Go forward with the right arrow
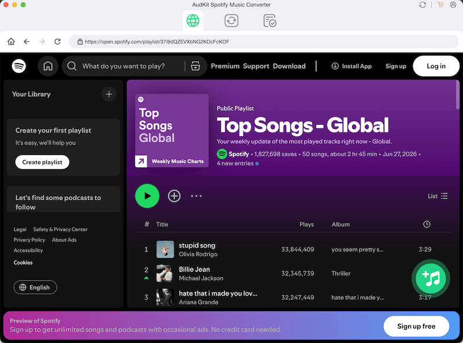The height and width of the screenshot is (343, 463). click(x=42, y=42)
